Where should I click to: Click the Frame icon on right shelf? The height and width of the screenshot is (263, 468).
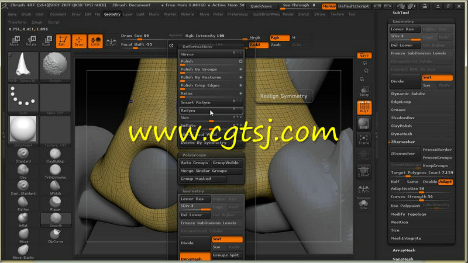(x=363, y=140)
